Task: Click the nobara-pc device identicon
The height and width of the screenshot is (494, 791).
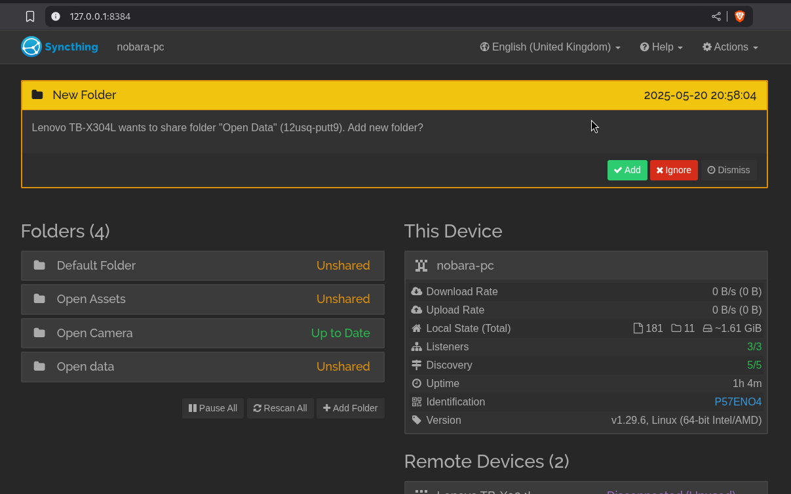Action: pyautogui.click(x=421, y=266)
